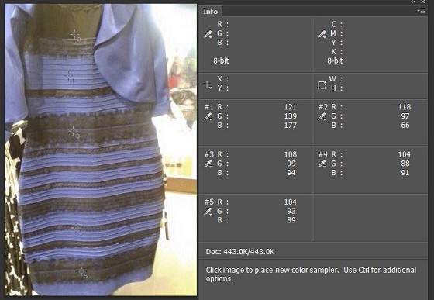The image size is (434, 300).
Task: Click color sampler #2 eyedropper icon
Action: (x=322, y=116)
